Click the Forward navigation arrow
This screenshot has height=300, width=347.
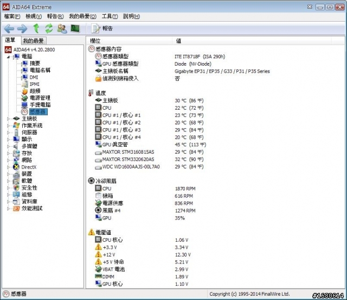click(22, 29)
